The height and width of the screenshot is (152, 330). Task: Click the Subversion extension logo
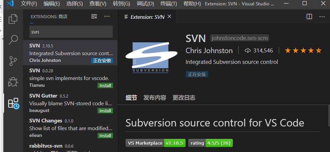tap(151, 57)
